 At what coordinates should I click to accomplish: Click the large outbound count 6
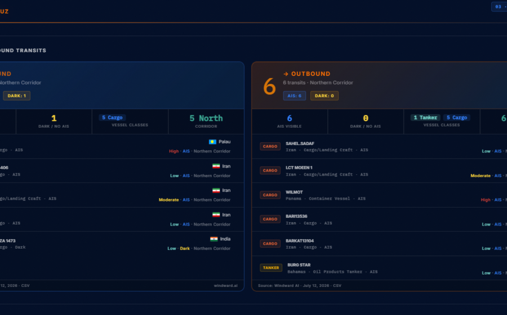[269, 87]
